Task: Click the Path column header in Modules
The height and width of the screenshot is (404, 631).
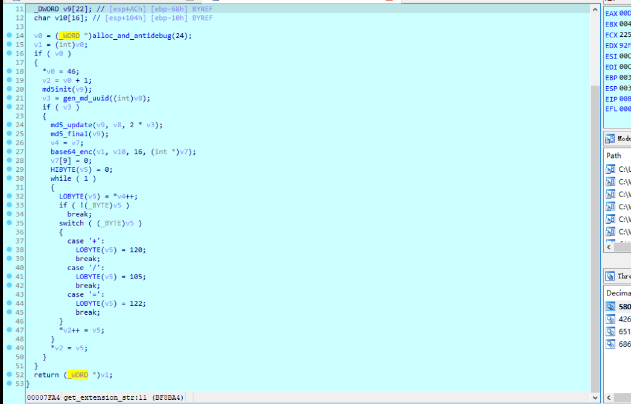Action: pos(613,155)
